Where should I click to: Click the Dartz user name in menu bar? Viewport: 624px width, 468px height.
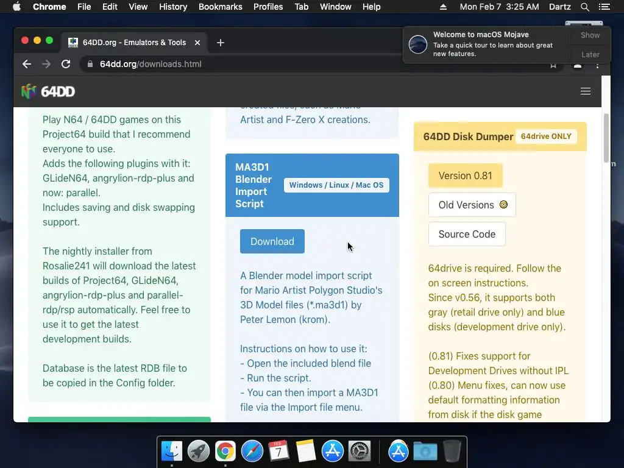click(559, 7)
